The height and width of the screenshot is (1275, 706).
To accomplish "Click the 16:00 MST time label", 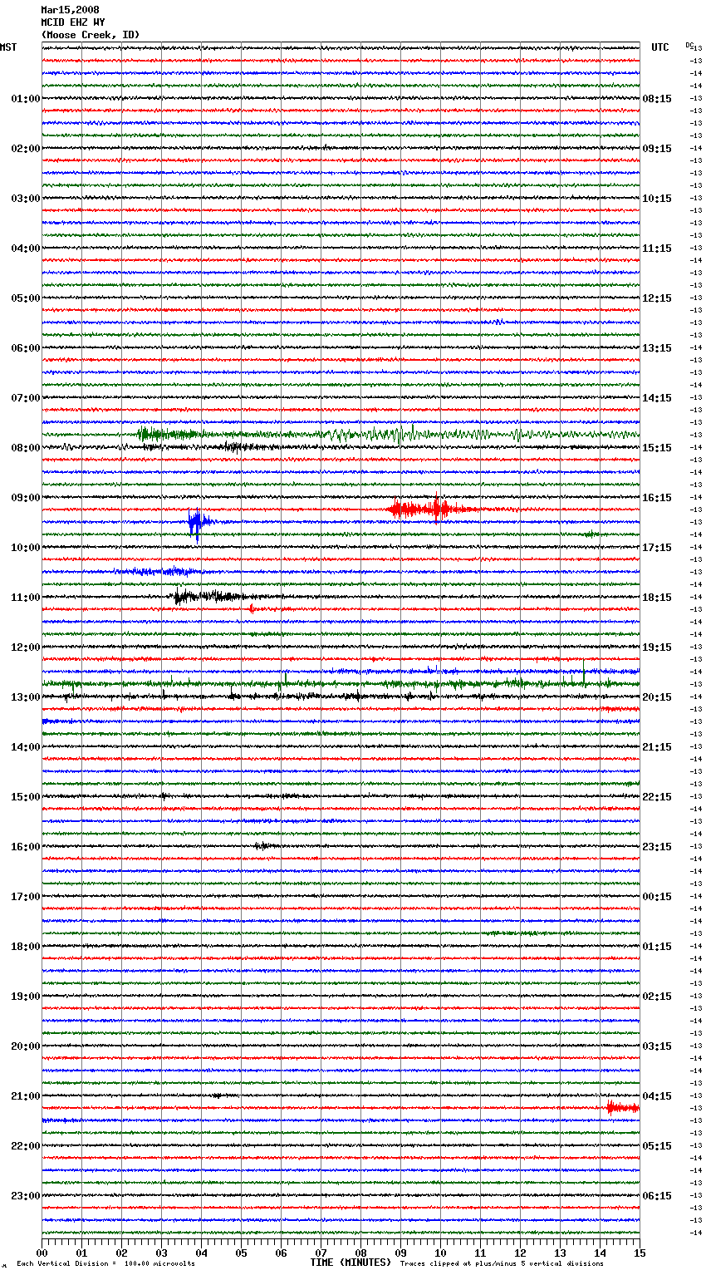I will (25, 847).
